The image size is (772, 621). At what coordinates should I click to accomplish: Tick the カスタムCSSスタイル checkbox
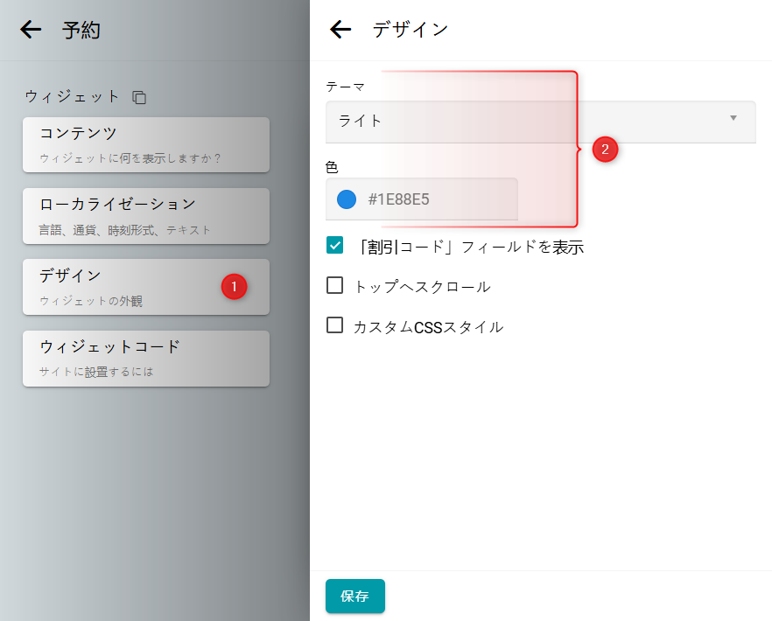pyautogui.click(x=334, y=325)
